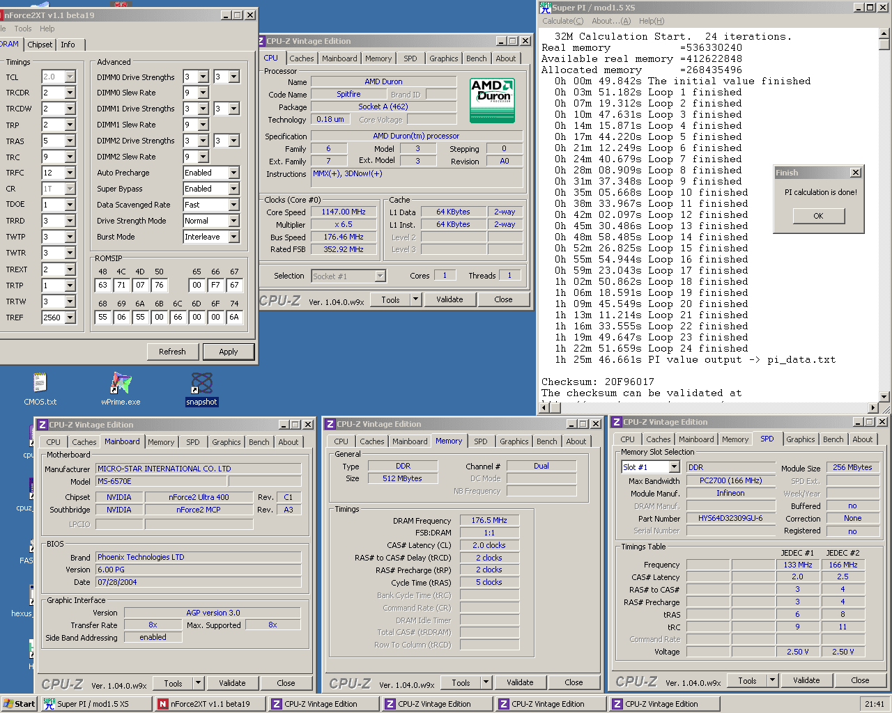
Task: Edit ROMSIP register 66 value field F7
Action: point(215,285)
